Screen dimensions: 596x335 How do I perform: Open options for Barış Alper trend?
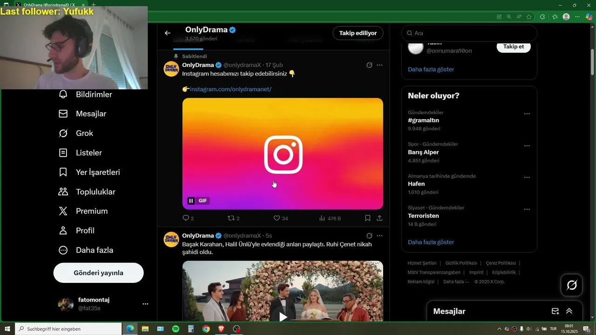coord(527,146)
